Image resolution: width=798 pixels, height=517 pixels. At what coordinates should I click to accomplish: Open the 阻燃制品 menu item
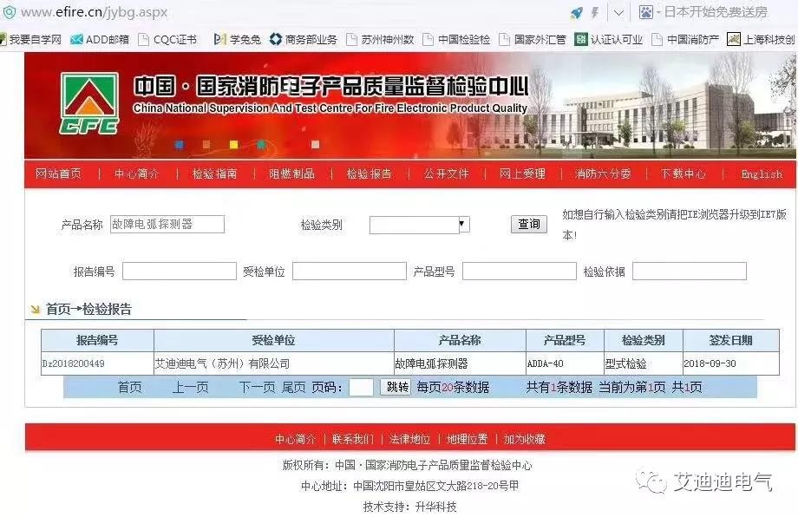pos(291,174)
